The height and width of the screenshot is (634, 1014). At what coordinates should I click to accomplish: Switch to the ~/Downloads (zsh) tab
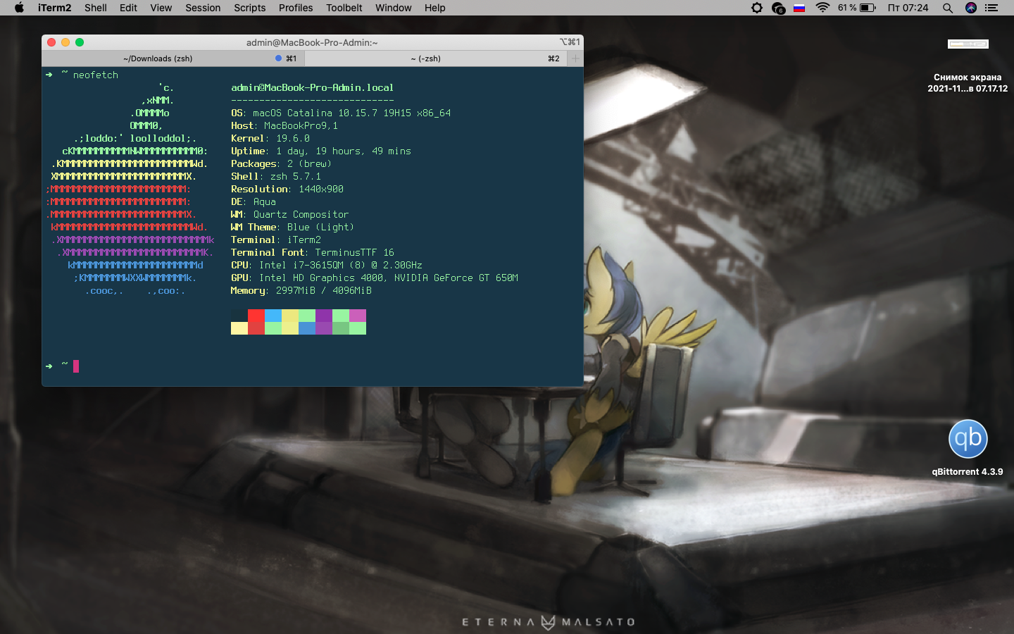tap(172, 58)
